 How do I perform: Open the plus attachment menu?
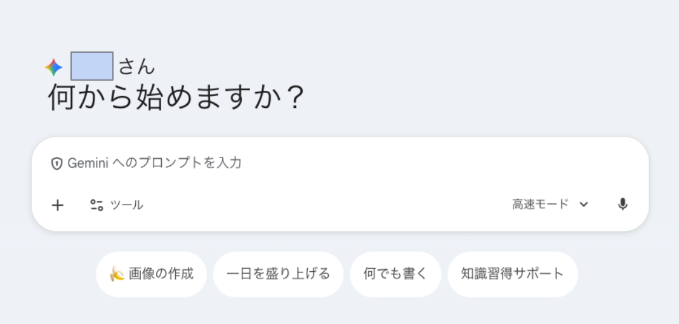[58, 205]
